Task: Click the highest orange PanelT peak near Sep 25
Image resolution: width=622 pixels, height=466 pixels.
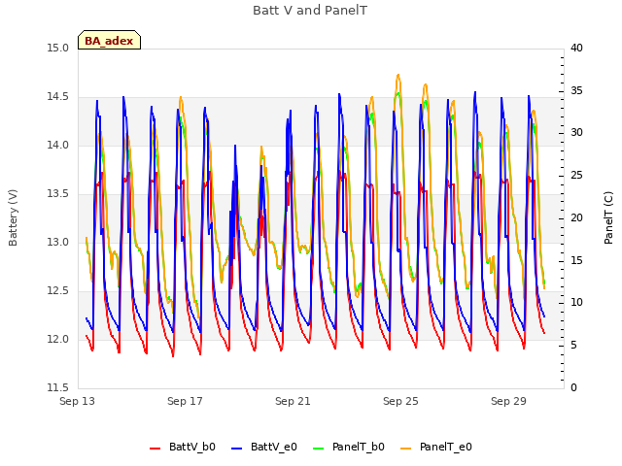Action: coord(398,75)
